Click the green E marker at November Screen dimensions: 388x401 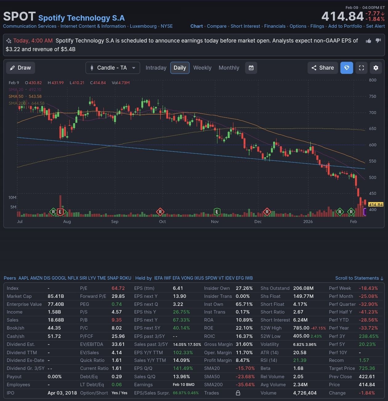217,212
